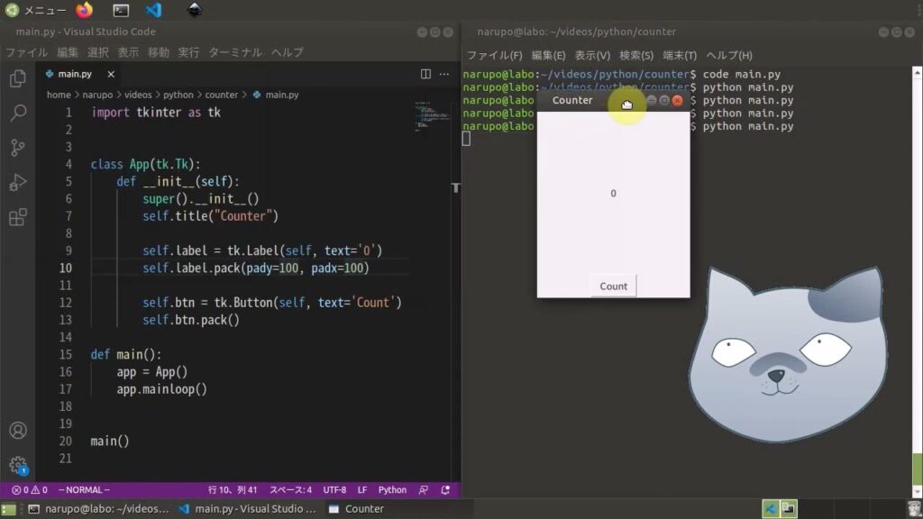
Task: Launch Firefox from the top panel
Action: pyautogui.click(x=84, y=10)
